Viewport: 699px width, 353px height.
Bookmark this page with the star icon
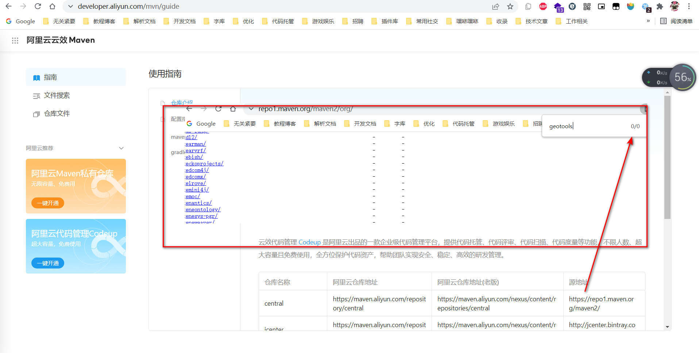coord(510,6)
